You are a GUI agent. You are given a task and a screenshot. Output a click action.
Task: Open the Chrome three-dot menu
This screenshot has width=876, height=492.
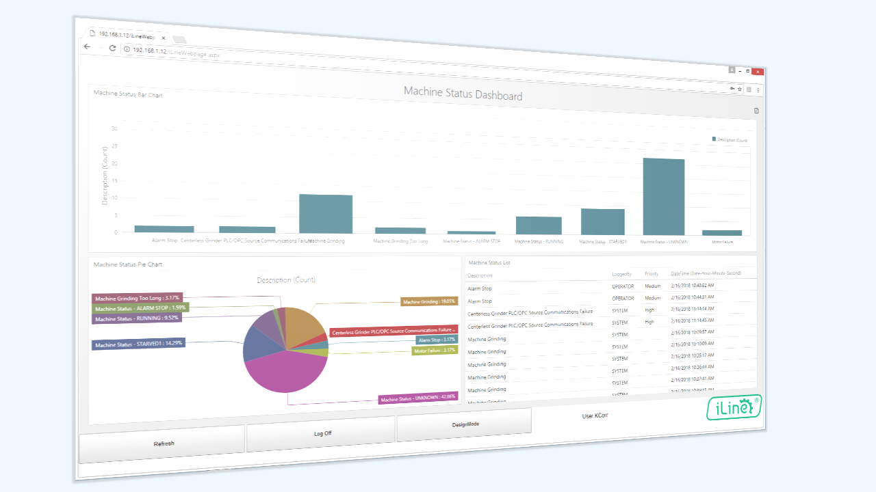757,89
